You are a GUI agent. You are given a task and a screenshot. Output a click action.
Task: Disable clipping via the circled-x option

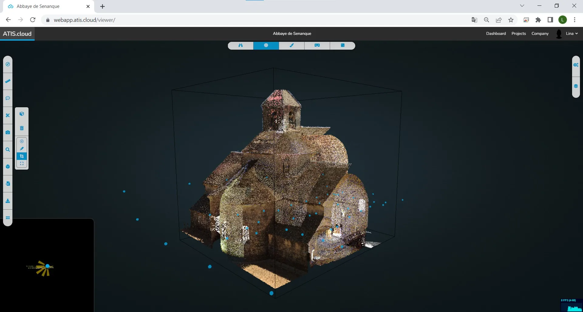[22, 141]
